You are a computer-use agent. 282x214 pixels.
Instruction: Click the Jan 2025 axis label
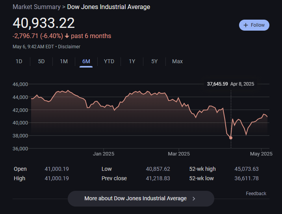pyautogui.click(x=104, y=154)
